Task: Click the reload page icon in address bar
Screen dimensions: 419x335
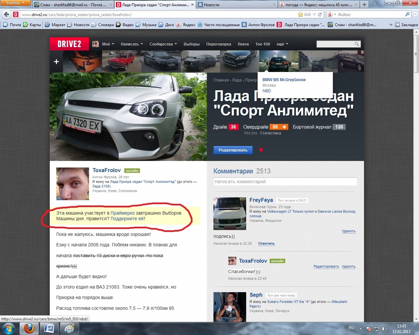Action: click(320, 14)
